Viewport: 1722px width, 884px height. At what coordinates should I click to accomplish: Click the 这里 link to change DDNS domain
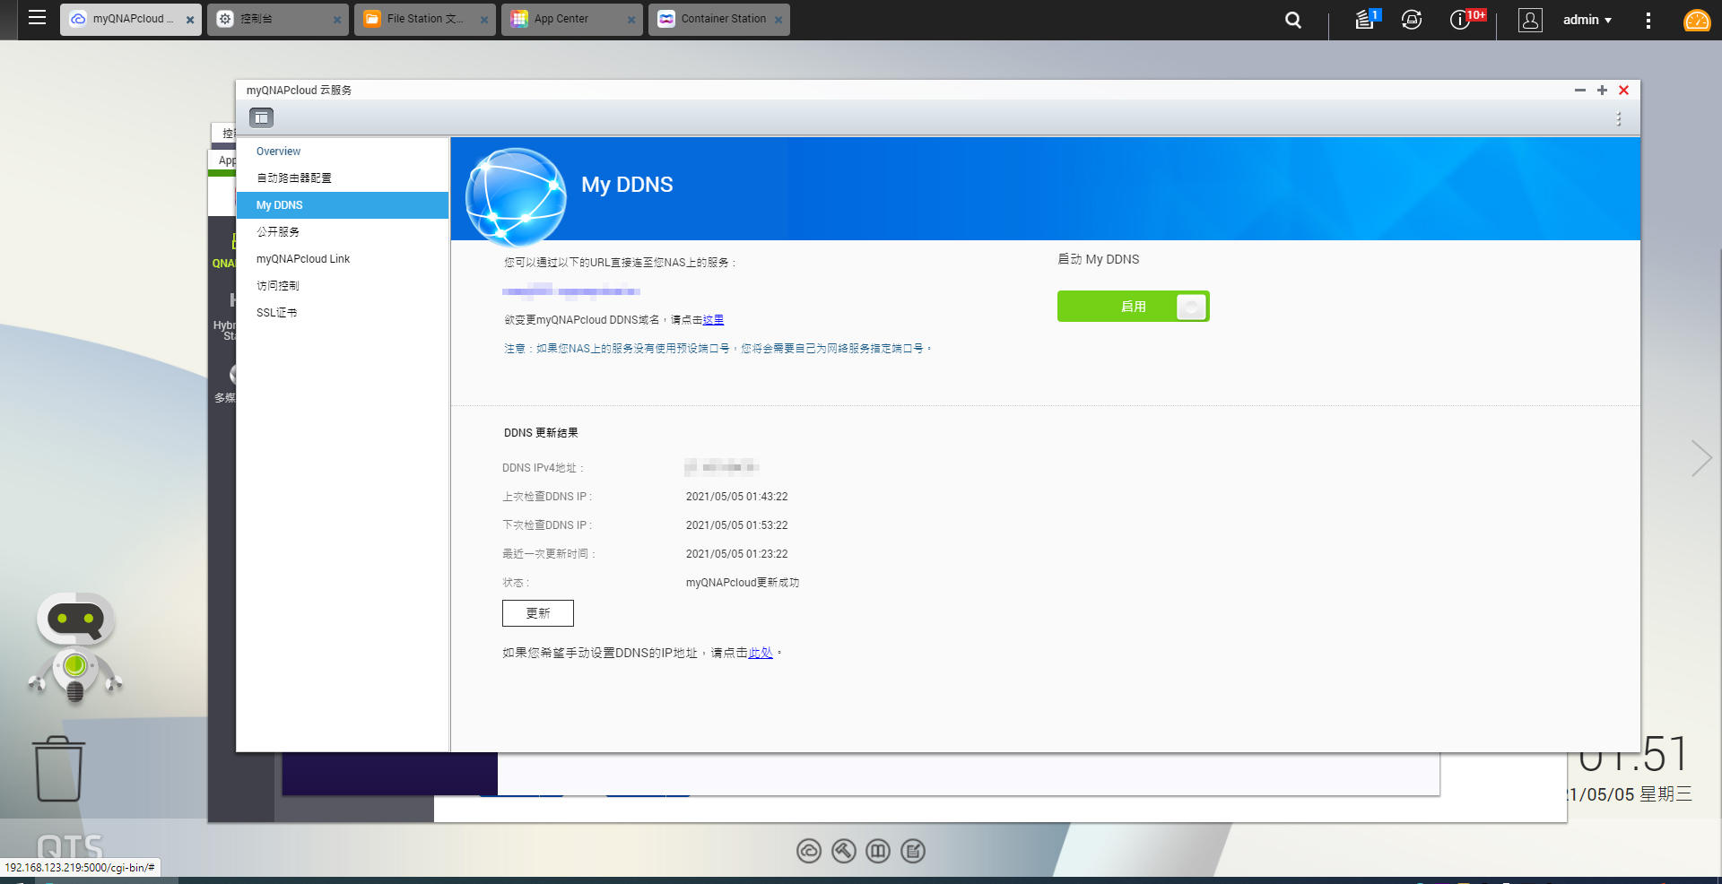tap(712, 319)
